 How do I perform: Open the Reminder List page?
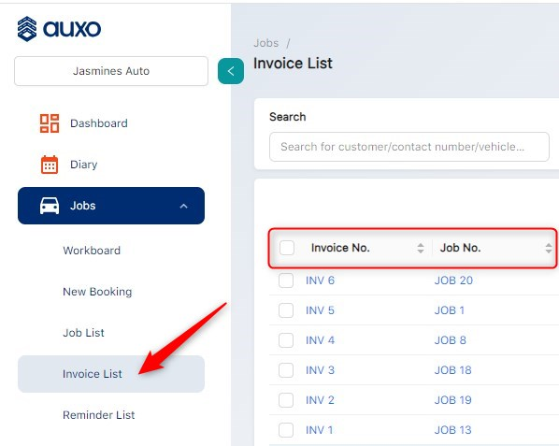pyautogui.click(x=99, y=415)
